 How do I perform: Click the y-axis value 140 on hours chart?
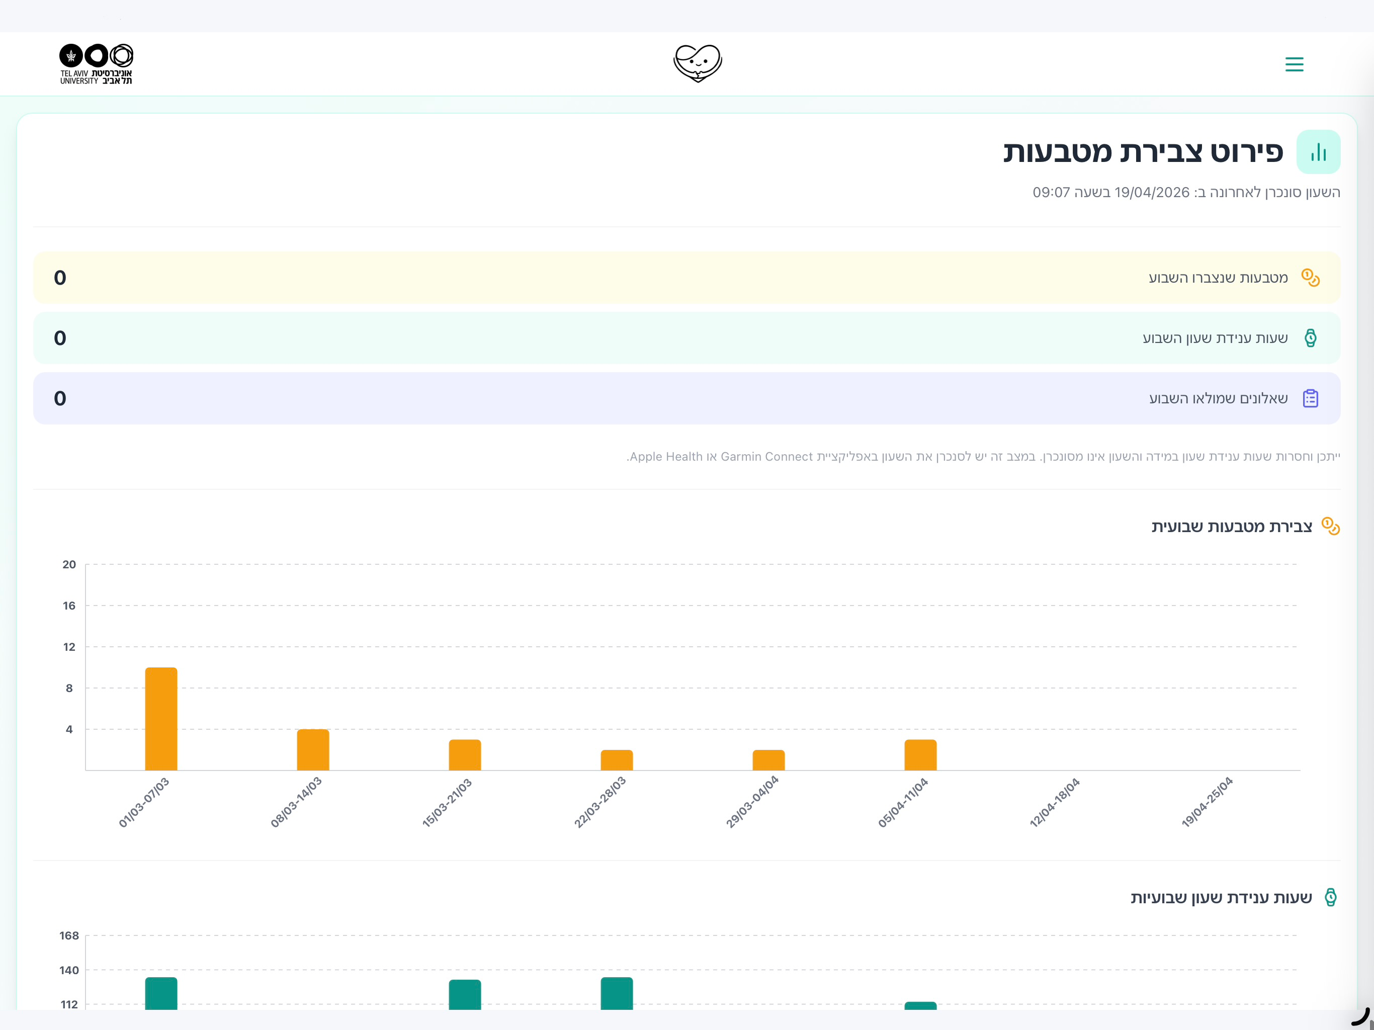click(x=69, y=970)
